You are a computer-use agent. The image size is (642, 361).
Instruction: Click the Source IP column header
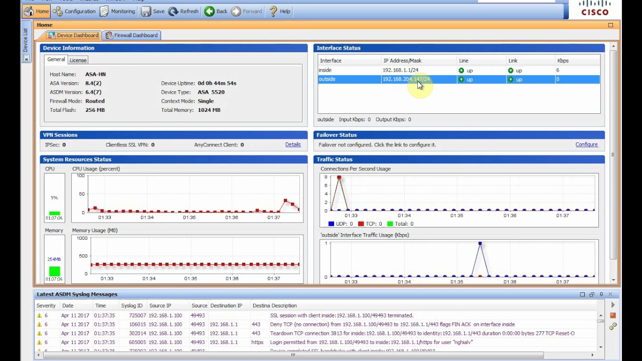[x=168, y=305]
